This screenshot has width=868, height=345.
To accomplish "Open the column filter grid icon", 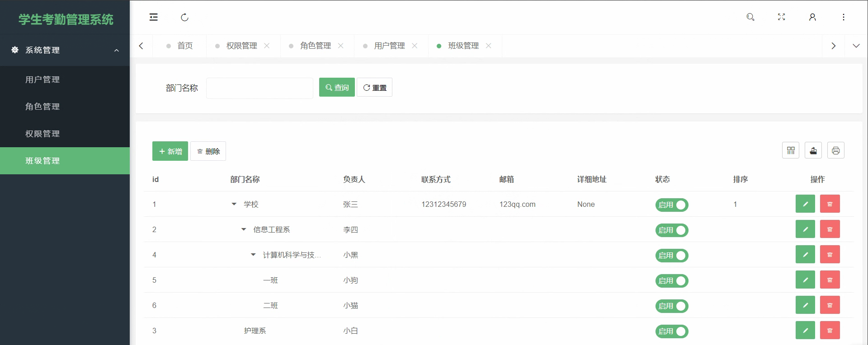I will coord(791,150).
